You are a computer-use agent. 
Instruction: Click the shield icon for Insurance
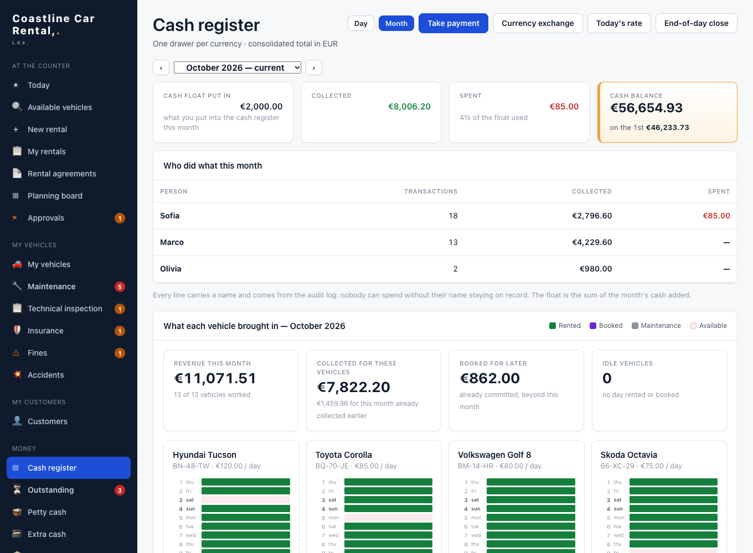(17, 330)
